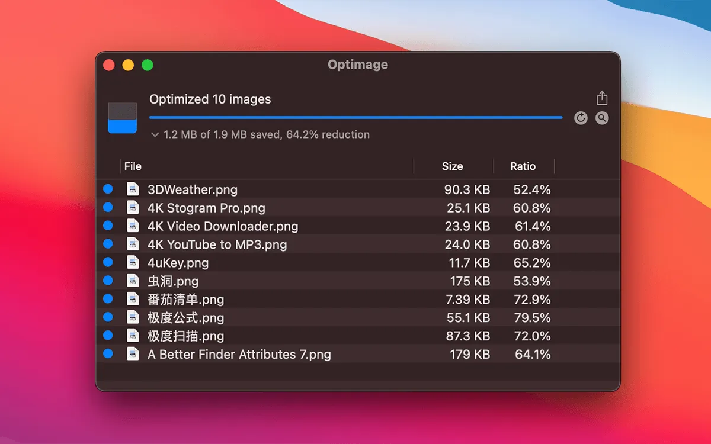711x444 pixels.
Task: Toggle blue status dot beside 番茄清单.png
Action: tap(108, 300)
